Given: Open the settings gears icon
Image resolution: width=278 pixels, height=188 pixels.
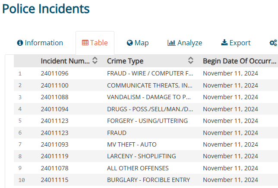Looking at the screenshot, I should point(273,43).
